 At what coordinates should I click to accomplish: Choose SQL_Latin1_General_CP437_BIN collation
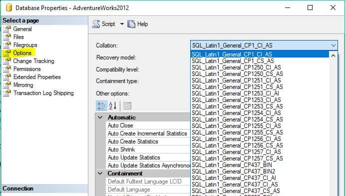[260, 164]
